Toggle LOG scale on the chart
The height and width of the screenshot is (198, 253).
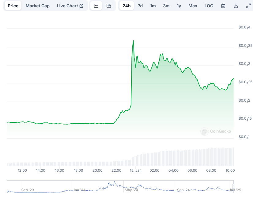pos(209,6)
